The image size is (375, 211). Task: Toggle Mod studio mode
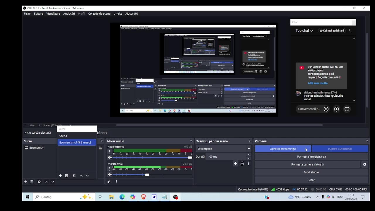pyautogui.click(x=311, y=172)
